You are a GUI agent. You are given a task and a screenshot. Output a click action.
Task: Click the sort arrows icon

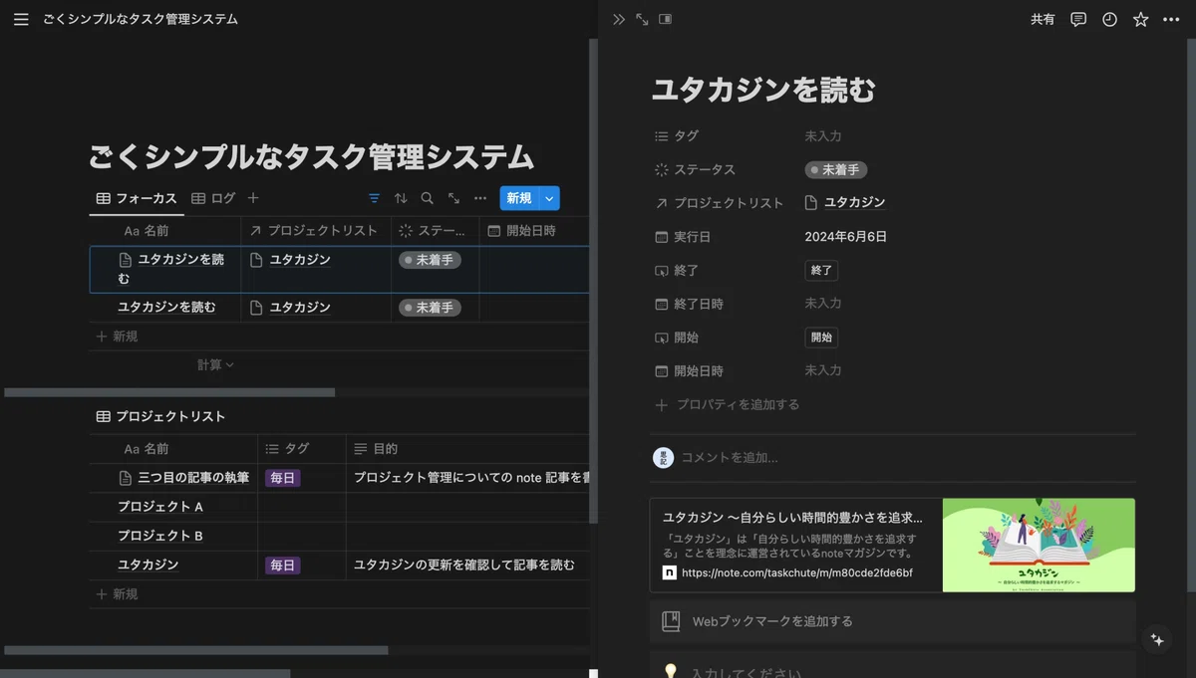point(401,198)
